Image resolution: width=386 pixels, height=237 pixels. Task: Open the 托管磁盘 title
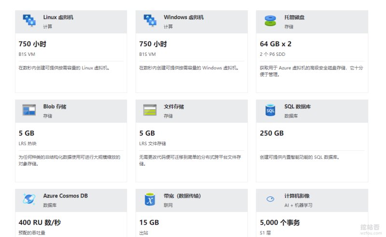point(294,17)
